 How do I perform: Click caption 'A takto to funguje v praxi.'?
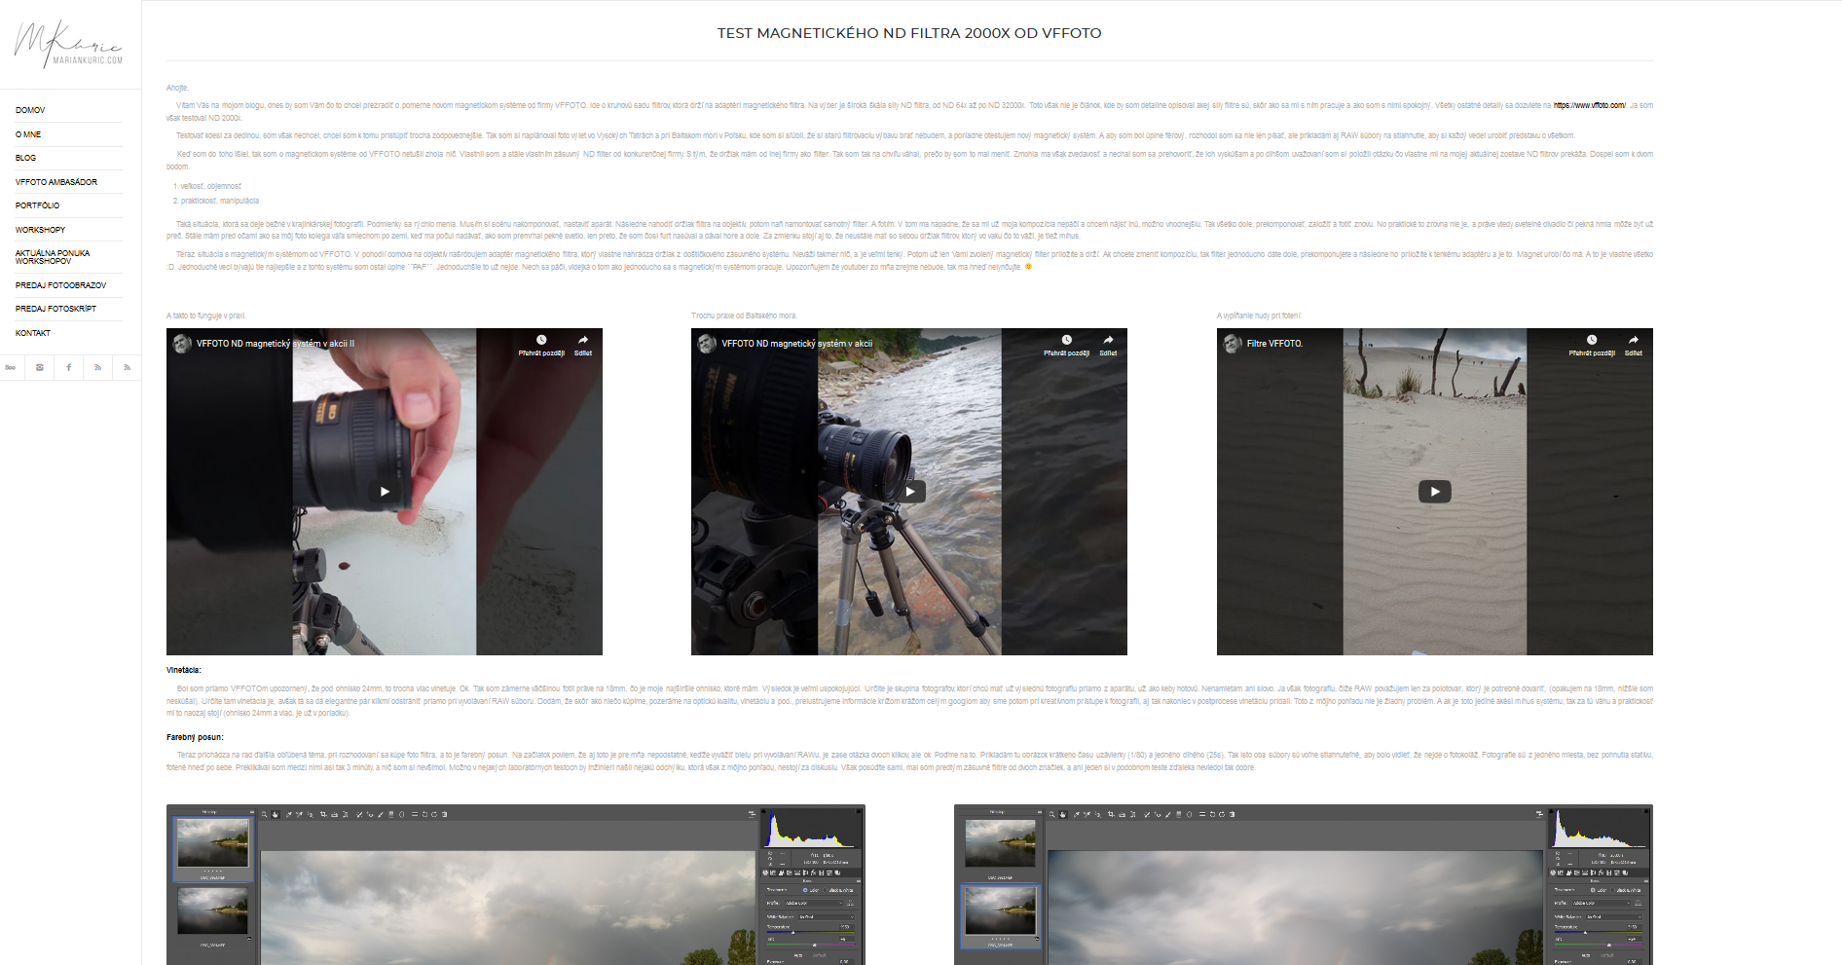click(206, 315)
